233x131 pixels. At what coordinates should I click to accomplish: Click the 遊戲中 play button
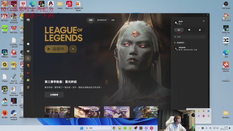(56, 49)
